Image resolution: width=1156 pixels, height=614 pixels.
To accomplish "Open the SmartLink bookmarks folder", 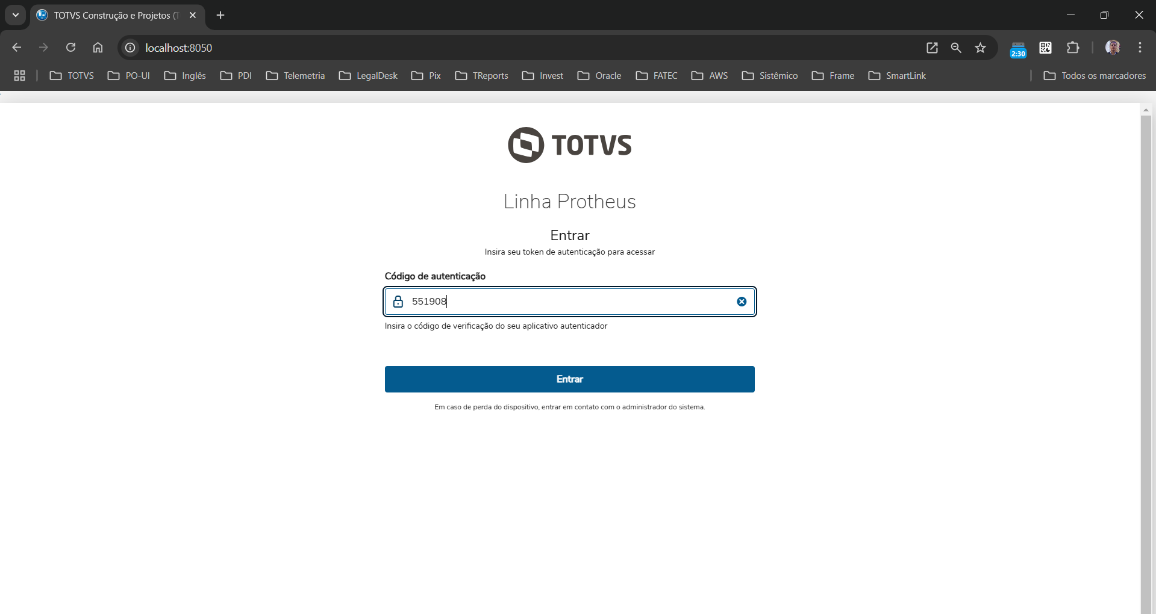I will [897, 75].
